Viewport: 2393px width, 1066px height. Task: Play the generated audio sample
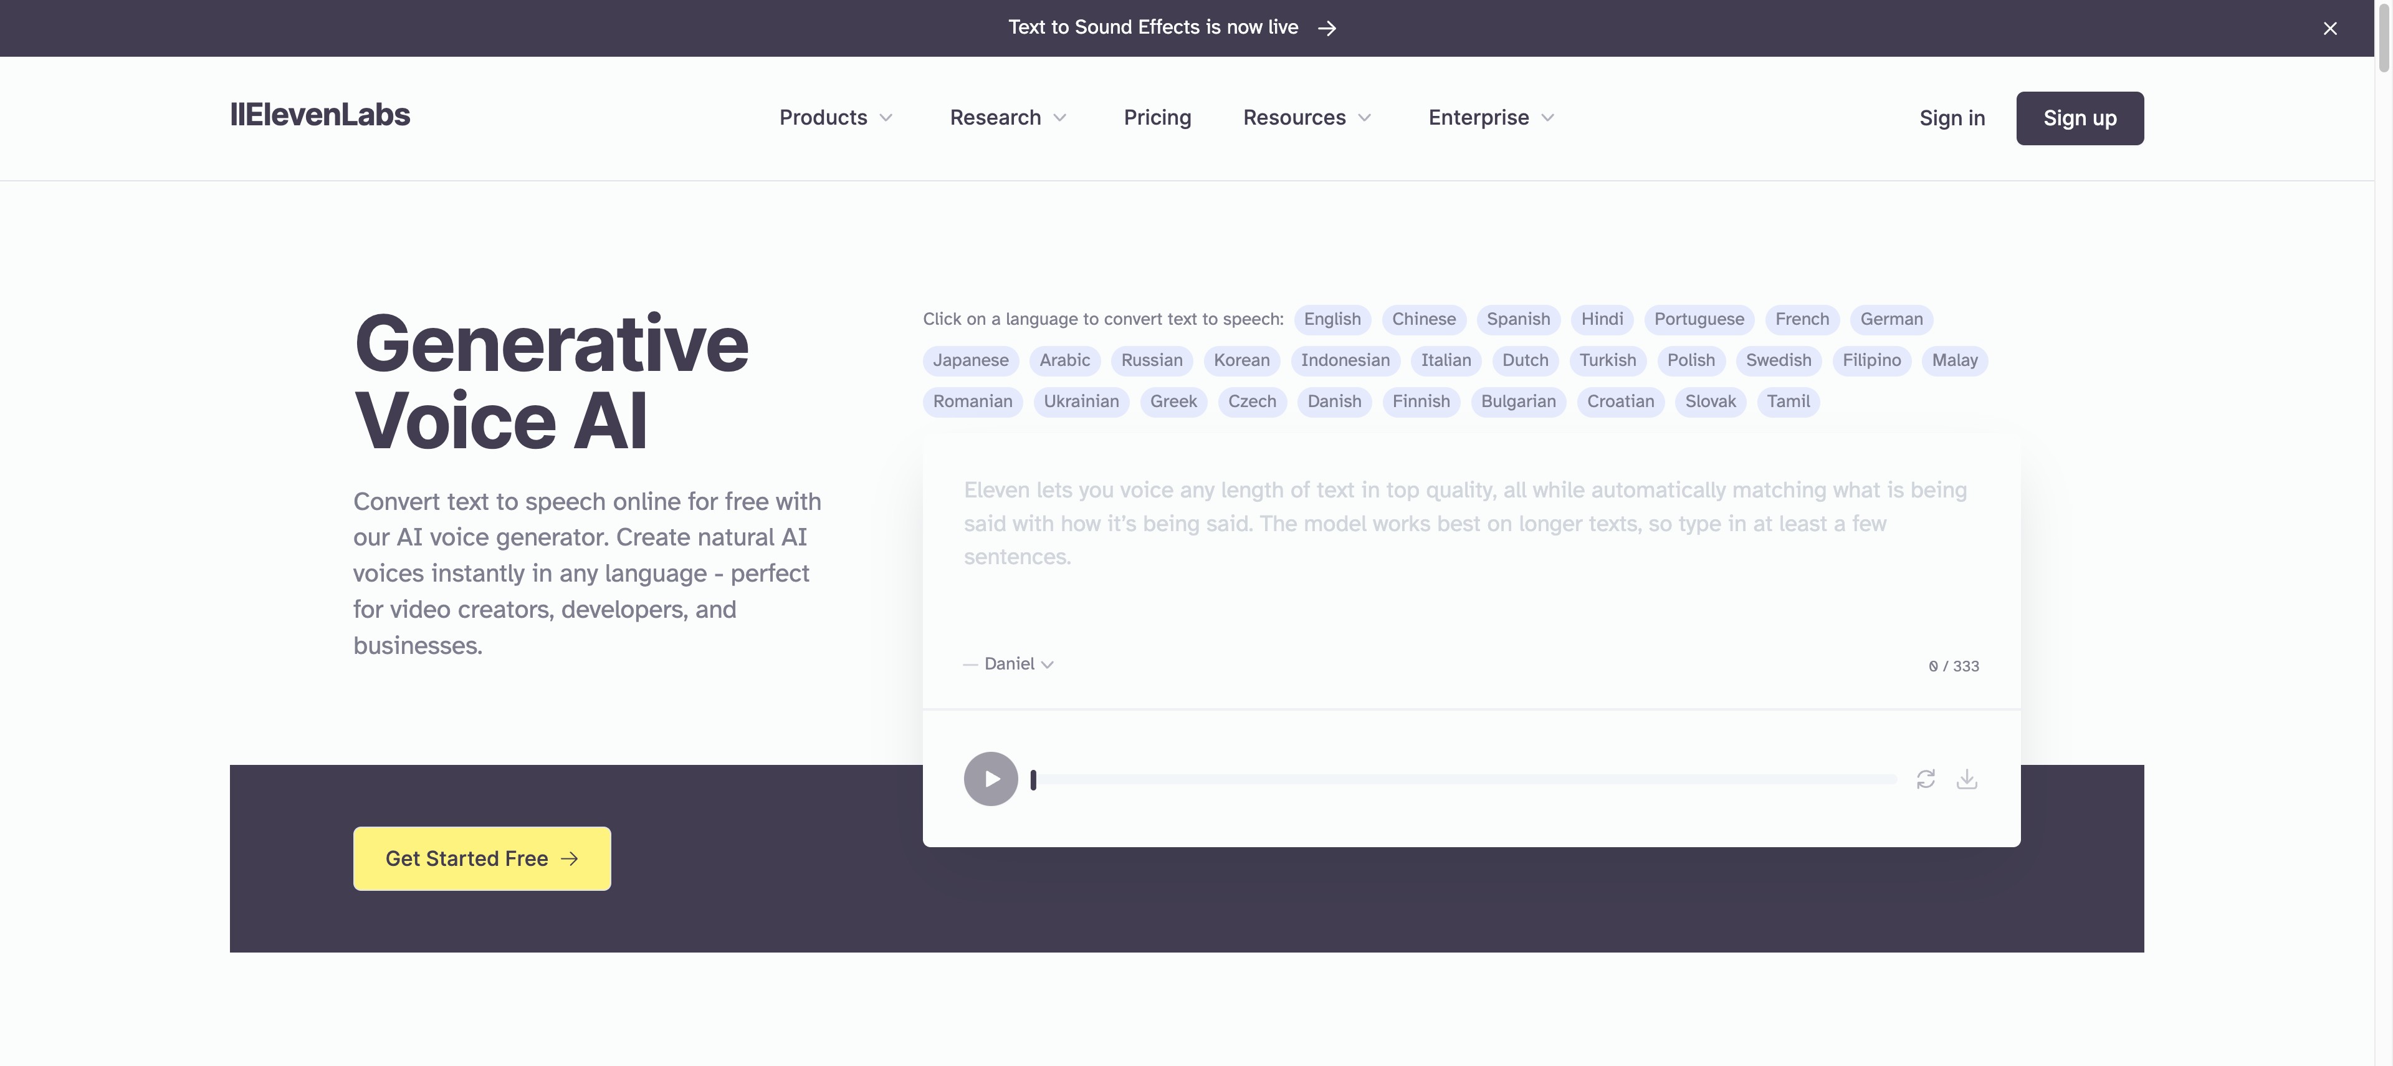990,779
